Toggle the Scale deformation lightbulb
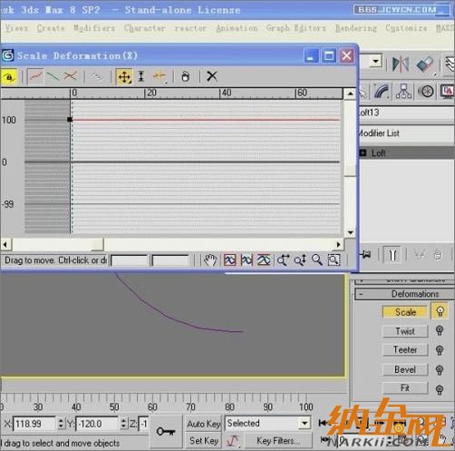 [x=440, y=311]
